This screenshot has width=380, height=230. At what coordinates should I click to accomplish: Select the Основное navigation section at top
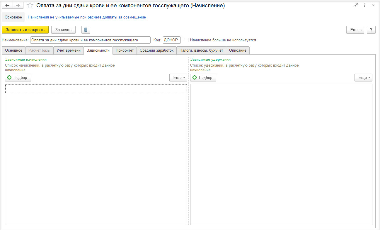point(13,17)
